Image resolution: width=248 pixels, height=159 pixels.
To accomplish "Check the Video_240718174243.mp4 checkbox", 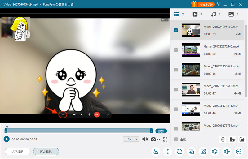I will 176,109.
